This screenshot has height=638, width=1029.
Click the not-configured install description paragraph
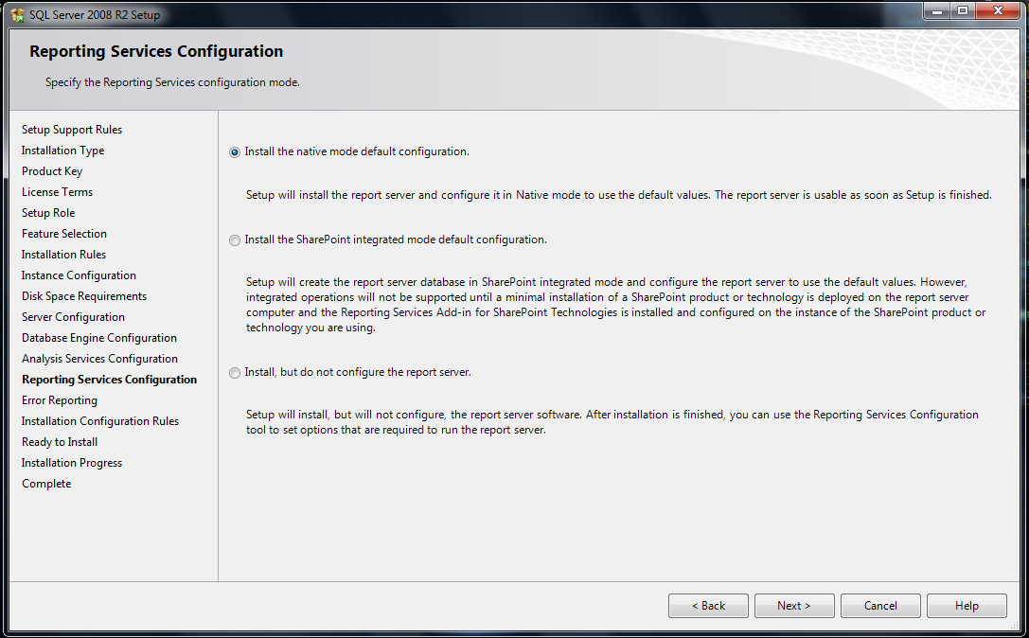(612, 422)
